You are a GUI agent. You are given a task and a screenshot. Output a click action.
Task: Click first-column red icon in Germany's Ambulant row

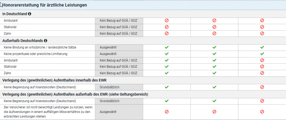coord(167,20)
